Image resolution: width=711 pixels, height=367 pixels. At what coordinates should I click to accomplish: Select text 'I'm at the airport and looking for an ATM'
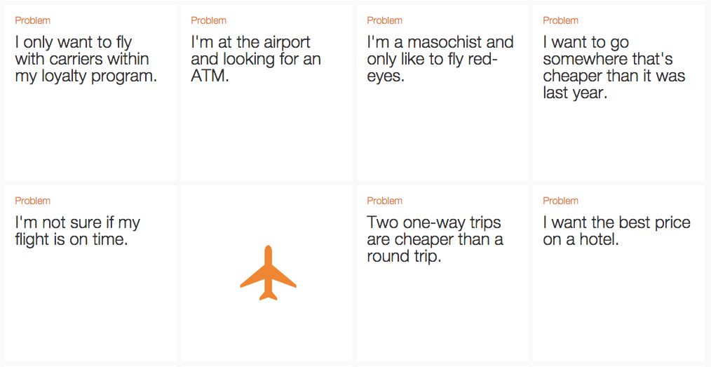[x=256, y=59]
